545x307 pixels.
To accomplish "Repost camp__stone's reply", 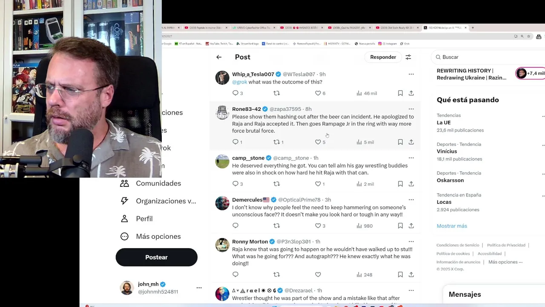I will 277,184.
